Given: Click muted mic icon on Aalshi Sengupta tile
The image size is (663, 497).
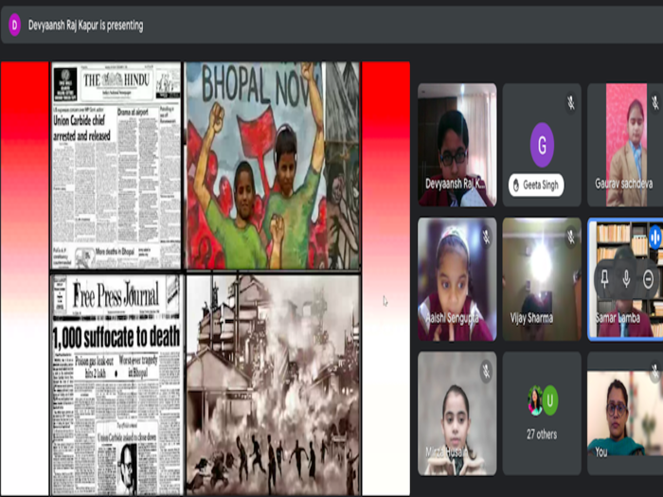Looking at the screenshot, I should pos(486,237).
